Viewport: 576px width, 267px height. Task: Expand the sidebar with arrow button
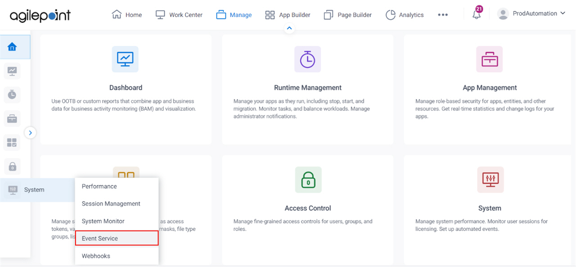pos(30,132)
